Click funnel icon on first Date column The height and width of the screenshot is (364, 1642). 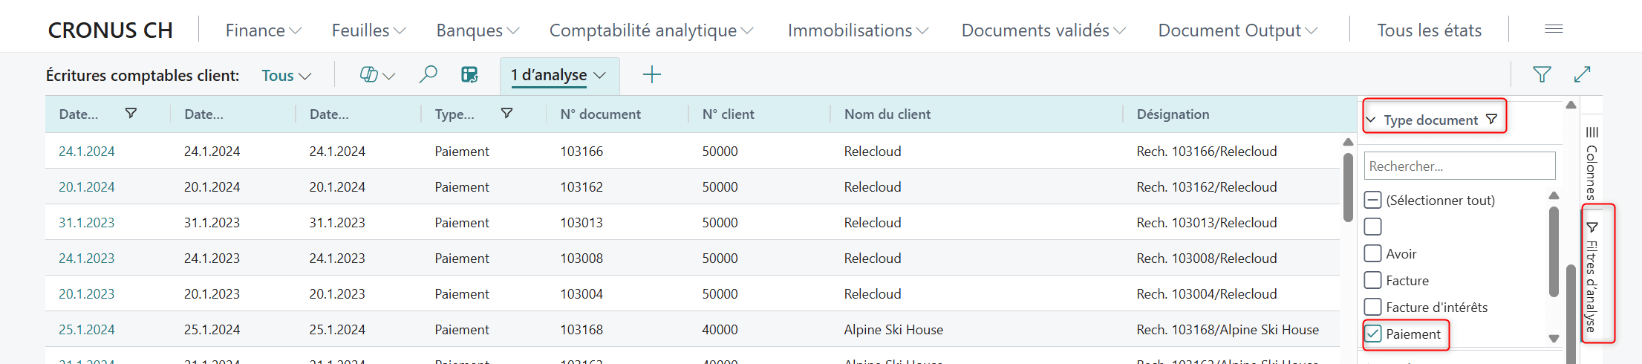(x=131, y=114)
